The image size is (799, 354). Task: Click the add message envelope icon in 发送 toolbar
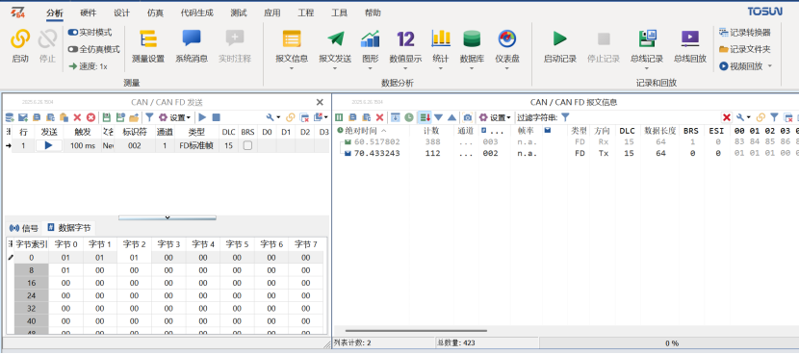[23, 117]
